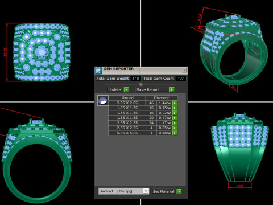Collapse the panel with the small round expander

141,84
